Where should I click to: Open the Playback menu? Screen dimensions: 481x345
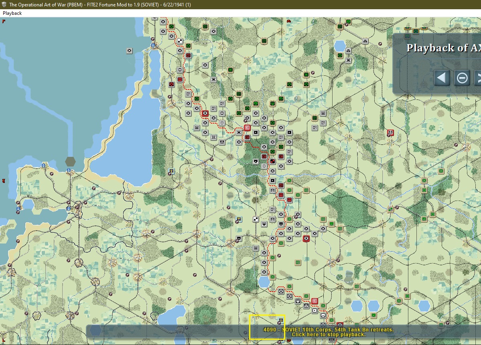[12, 13]
